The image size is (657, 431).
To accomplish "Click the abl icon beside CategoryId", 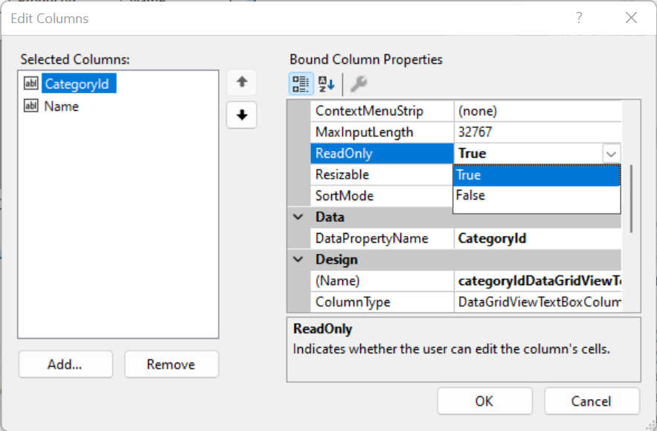I will pos(31,85).
